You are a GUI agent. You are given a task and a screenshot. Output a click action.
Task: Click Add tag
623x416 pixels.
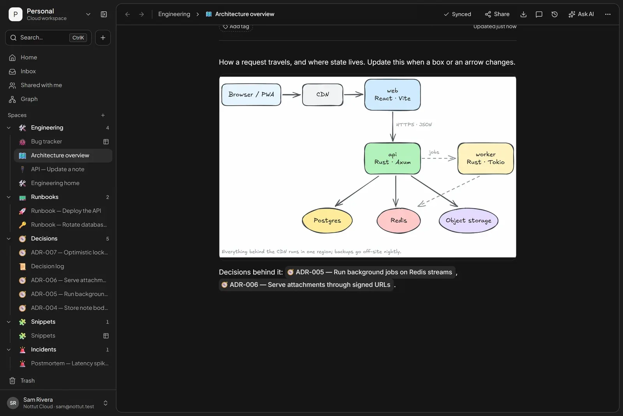click(236, 27)
